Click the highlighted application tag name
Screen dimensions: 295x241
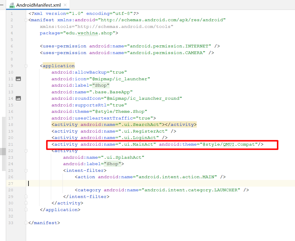tap(59, 66)
